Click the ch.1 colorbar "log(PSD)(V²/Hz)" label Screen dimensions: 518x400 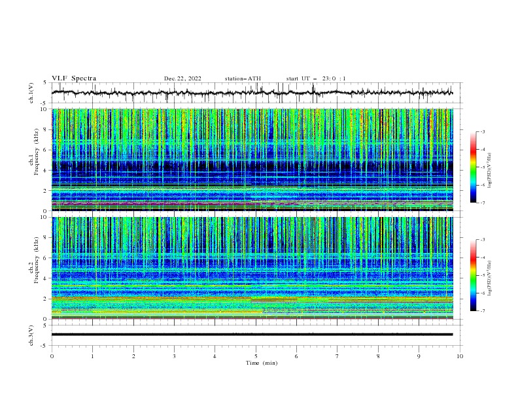[489, 171]
